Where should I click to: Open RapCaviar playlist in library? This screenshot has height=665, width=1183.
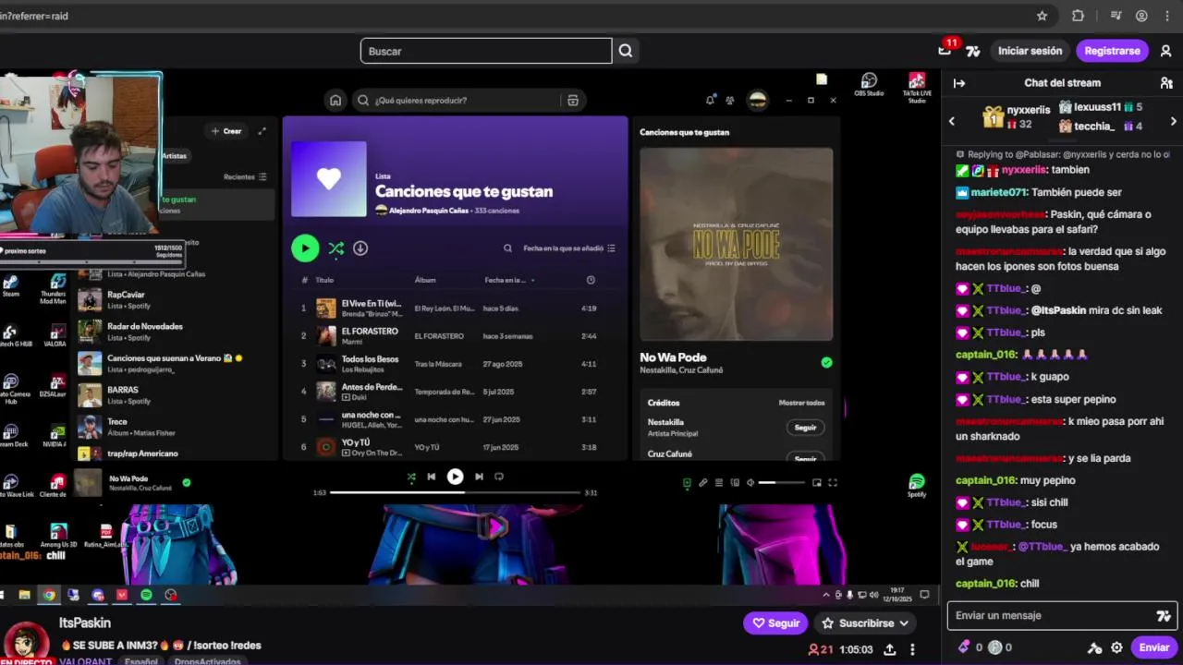tap(176, 300)
